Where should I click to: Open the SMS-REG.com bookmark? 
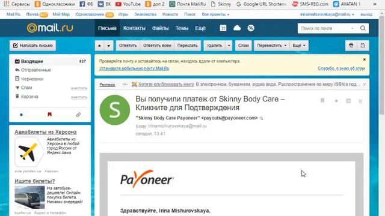(x=310, y=4)
